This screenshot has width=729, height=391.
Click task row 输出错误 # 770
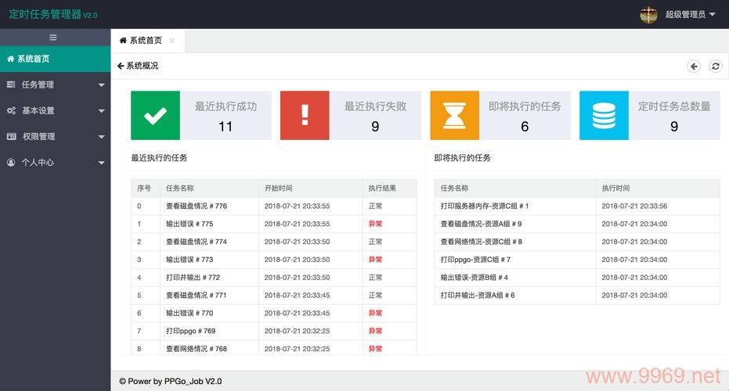(x=274, y=314)
